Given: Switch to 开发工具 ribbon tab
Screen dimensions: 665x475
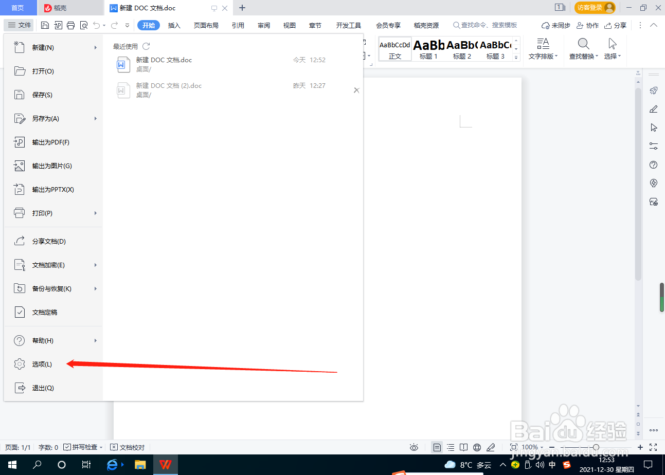Looking at the screenshot, I should 349,25.
